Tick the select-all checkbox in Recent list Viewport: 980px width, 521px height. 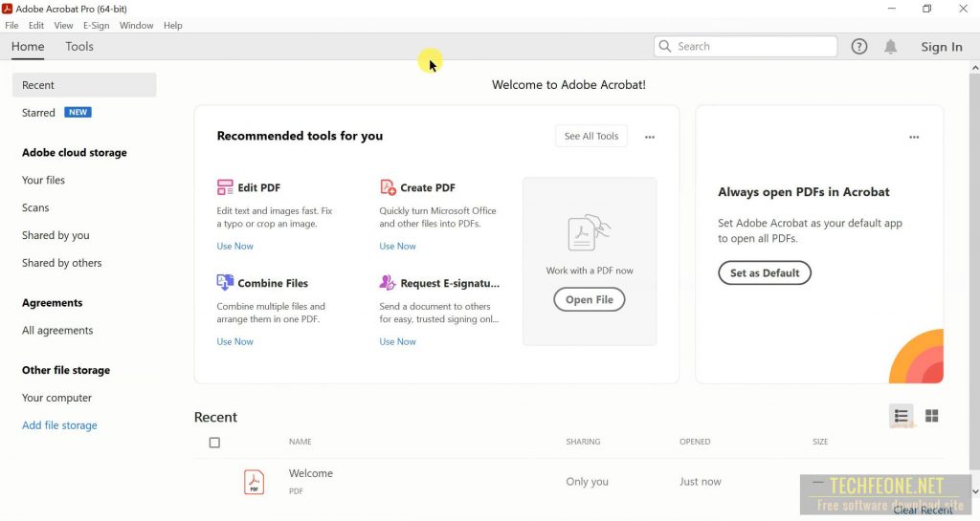pyautogui.click(x=214, y=443)
